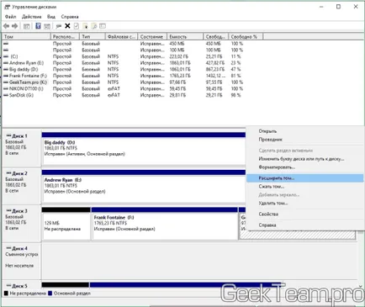This screenshot has height=307, width=365.
Task: Open the Справка menu in menu bar
Action: click(70, 17)
